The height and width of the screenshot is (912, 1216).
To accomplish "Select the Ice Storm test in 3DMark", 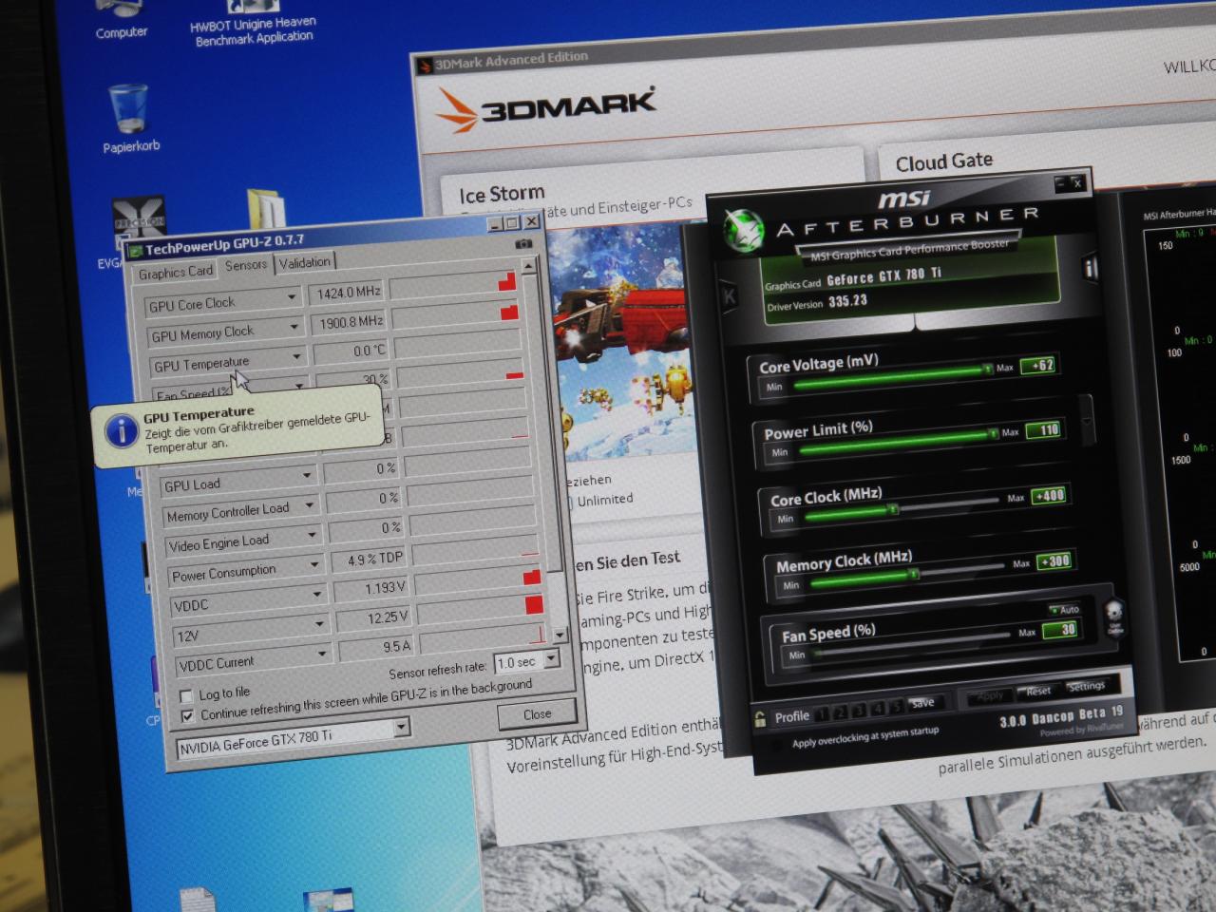I will pyautogui.click(x=502, y=195).
